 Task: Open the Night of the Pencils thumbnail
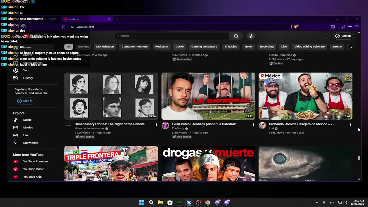(111, 96)
